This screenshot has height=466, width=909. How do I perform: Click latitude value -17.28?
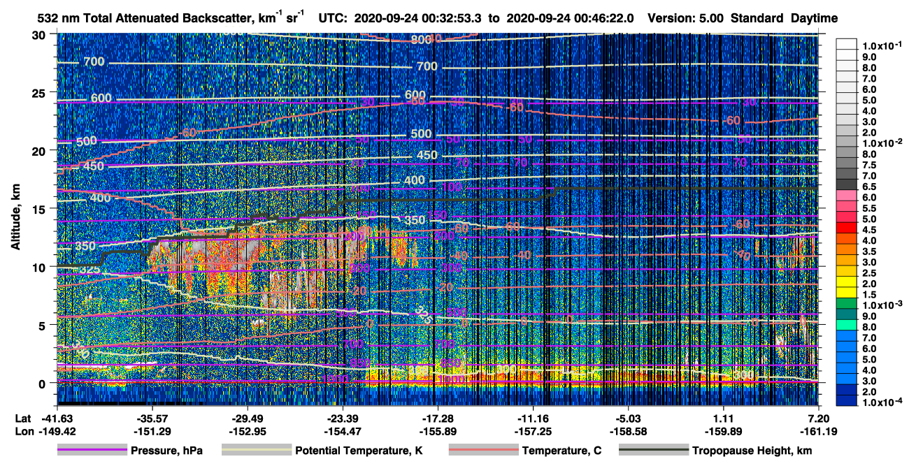point(438,418)
